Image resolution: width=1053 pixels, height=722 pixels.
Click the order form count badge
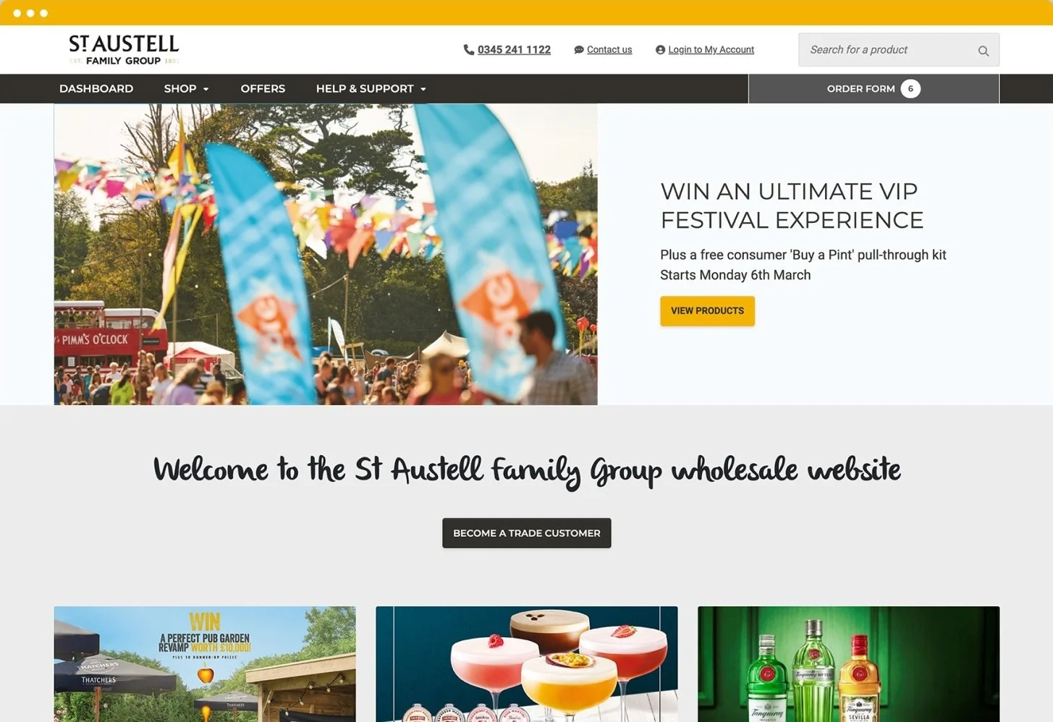tap(910, 88)
